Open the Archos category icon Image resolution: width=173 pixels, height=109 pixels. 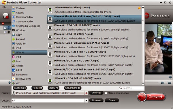point(14,66)
